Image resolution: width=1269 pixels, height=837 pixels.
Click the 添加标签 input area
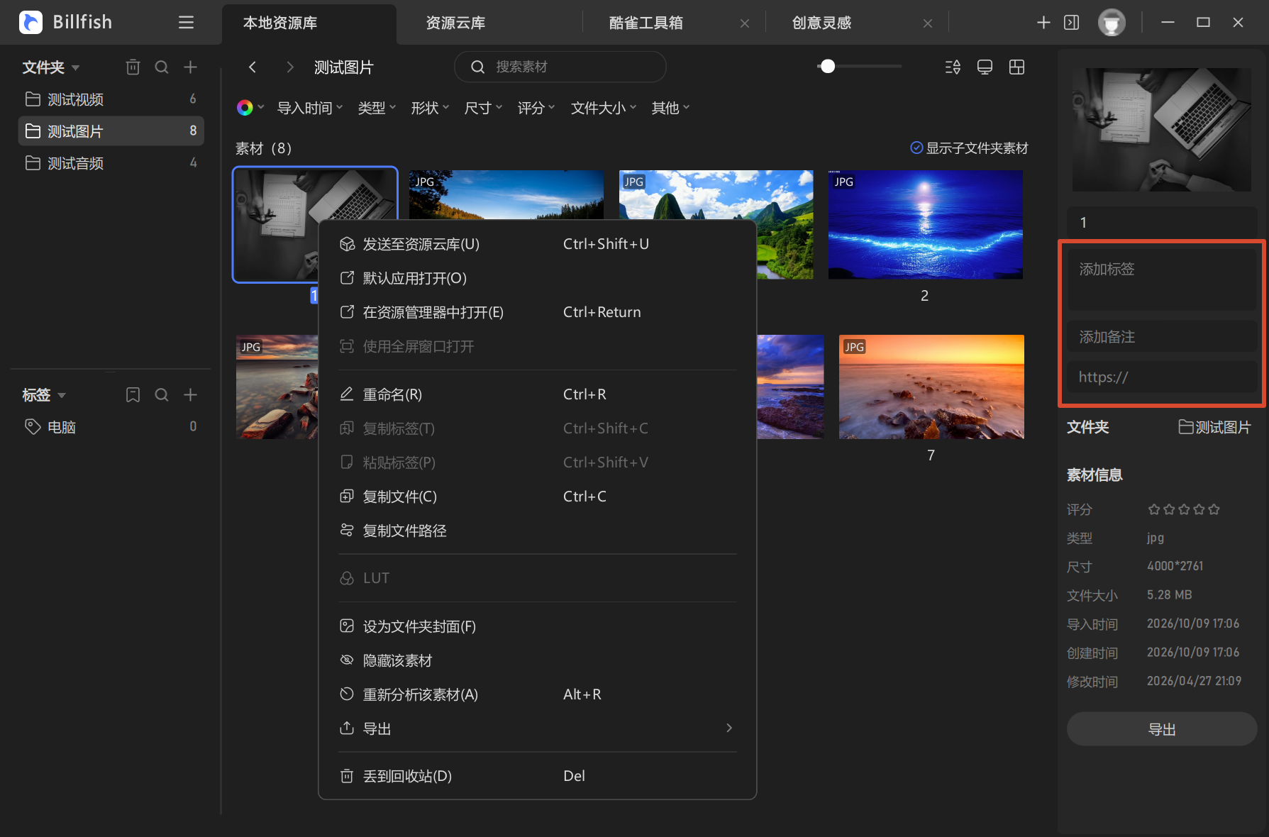point(1162,279)
